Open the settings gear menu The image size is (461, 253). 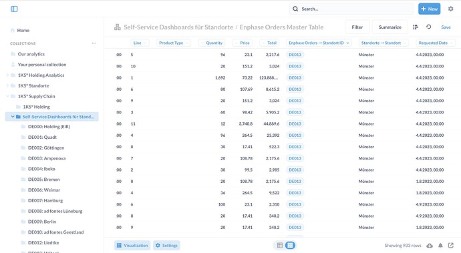[451, 9]
